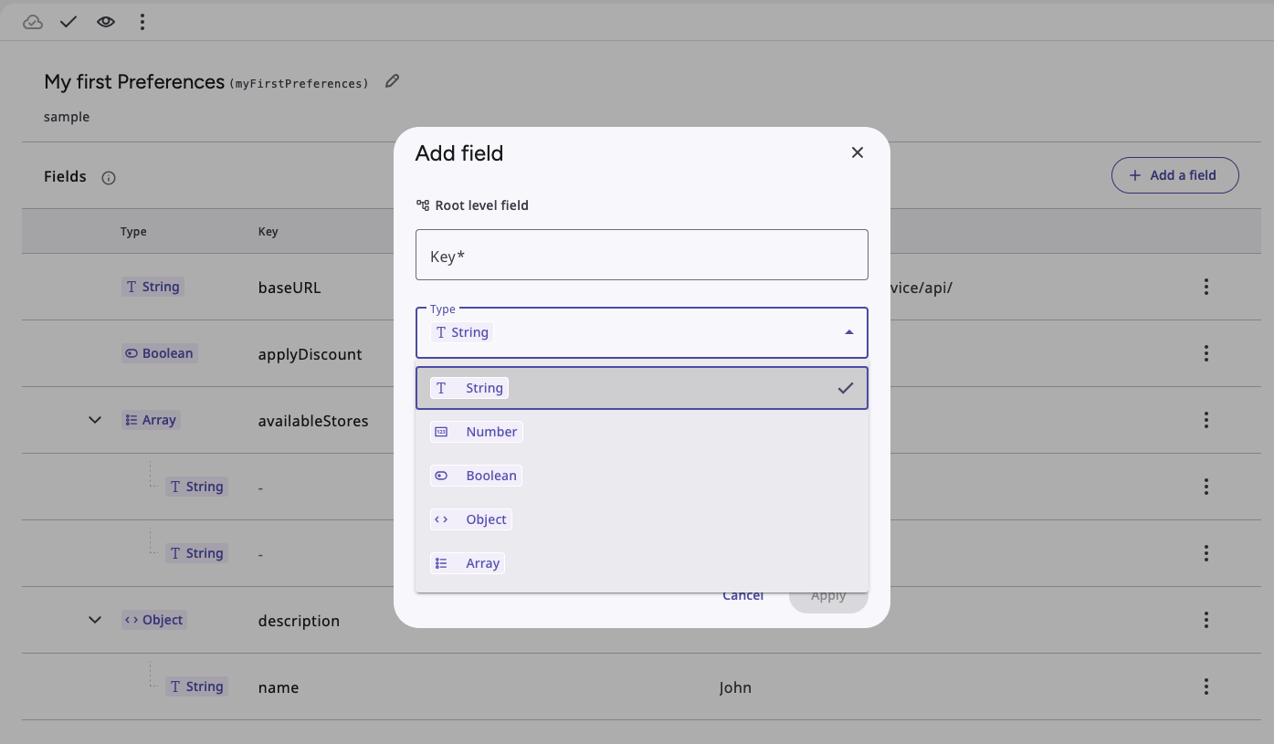This screenshot has width=1274, height=744.
Task: Click the Key input field
Action: pos(642,255)
